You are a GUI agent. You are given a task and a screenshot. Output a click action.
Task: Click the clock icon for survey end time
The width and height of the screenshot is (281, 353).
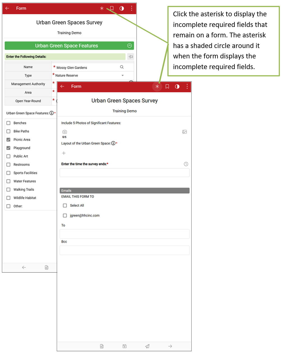(x=186, y=164)
